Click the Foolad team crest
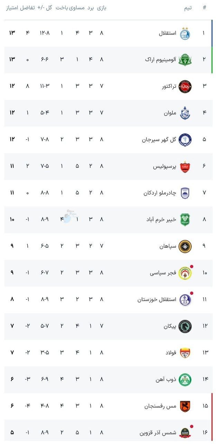 [185, 353]
